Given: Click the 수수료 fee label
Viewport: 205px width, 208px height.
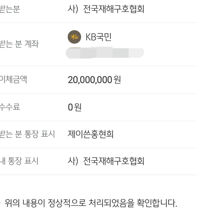Looking at the screenshot, I should tap(10, 107).
